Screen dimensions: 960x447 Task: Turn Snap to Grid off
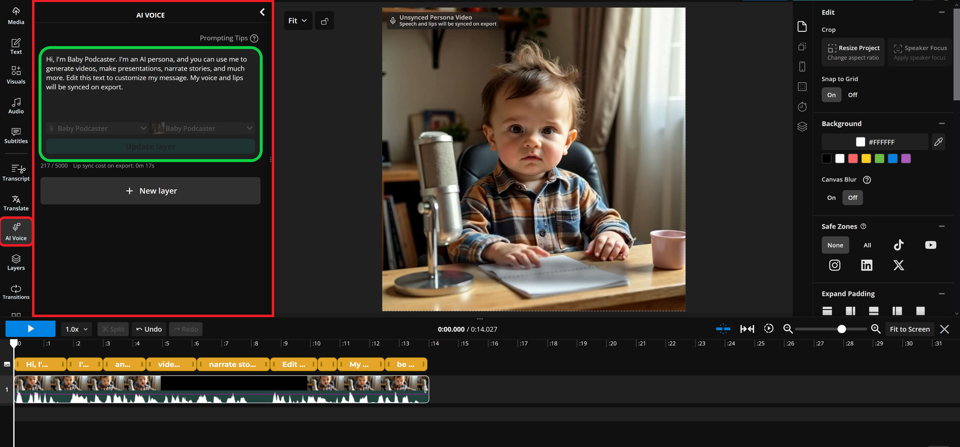click(x=852, y=95)
